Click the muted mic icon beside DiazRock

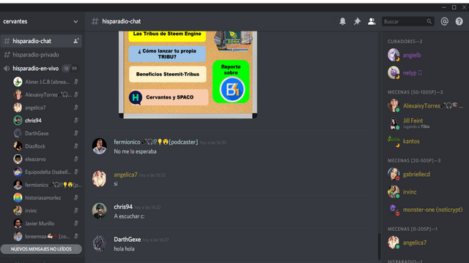tap(76, 146)
